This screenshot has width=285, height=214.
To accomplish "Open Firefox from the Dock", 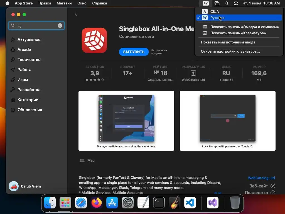I will (97, 203).
